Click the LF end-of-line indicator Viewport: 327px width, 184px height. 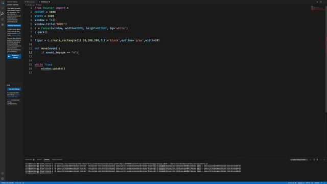[x=312, y=183]
